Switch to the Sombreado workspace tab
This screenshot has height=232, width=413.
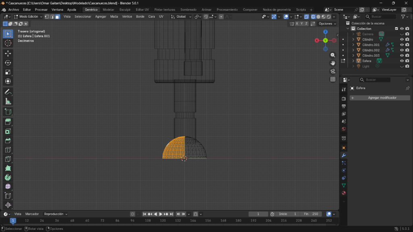[188, 10]
